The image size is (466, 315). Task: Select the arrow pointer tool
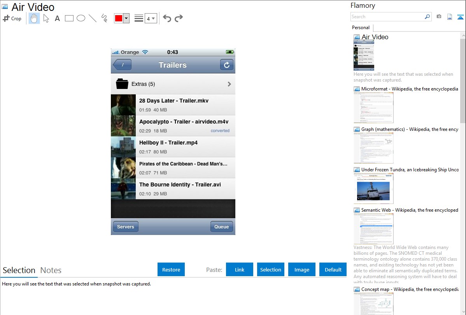coord(46,18)
